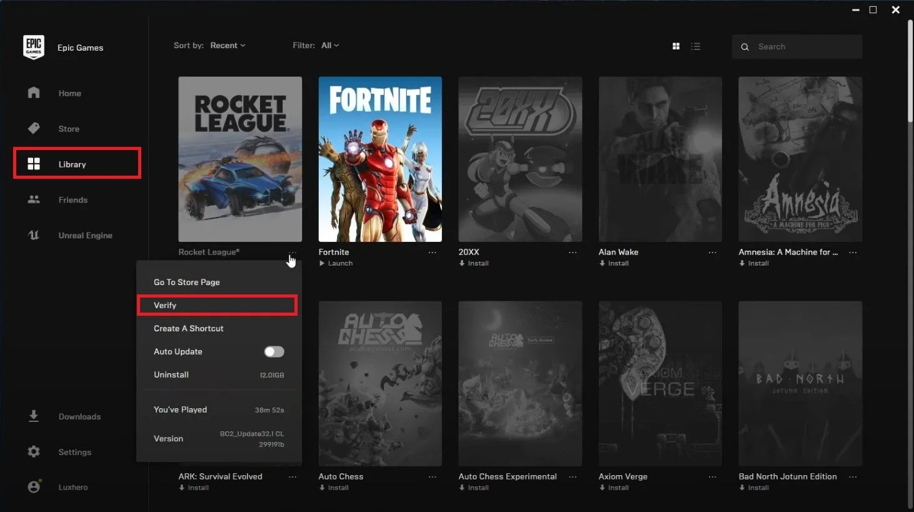This screenshot has height=512, width=914.
Task: Open the 20XX three-dot options
Action: (x=573, y=253)
